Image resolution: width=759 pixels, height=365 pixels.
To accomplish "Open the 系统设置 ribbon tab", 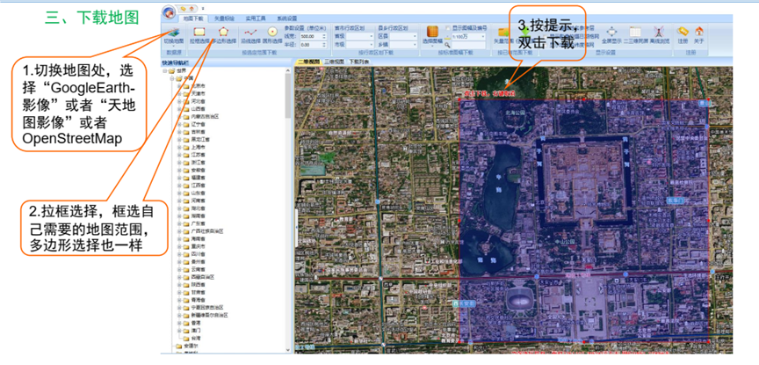I will click(287, 18).
